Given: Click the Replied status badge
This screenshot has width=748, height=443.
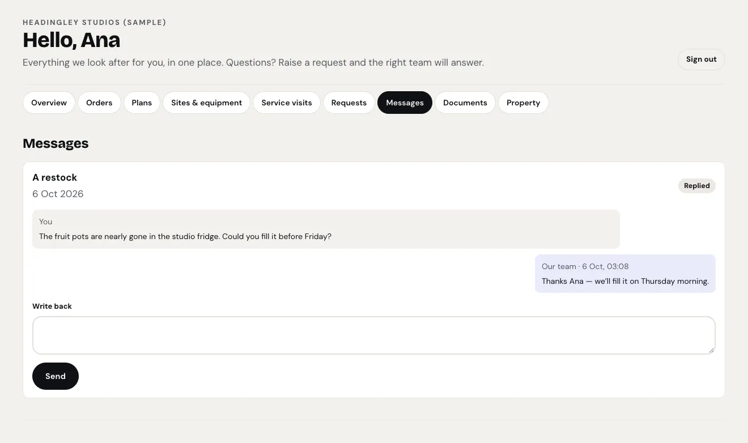Looking at the screenshot, I should (697, 186).
